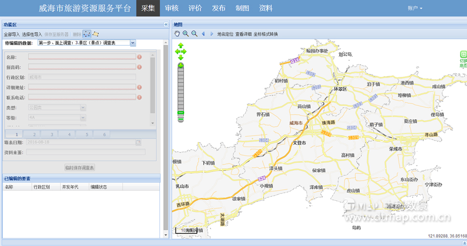The width and height of the screenshot is (467, 246).
Task: Activate the zoom in magnifier tool
Action: click(x=186, y=34)
